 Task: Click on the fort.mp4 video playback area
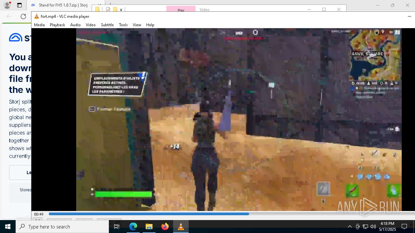(239, 119)
